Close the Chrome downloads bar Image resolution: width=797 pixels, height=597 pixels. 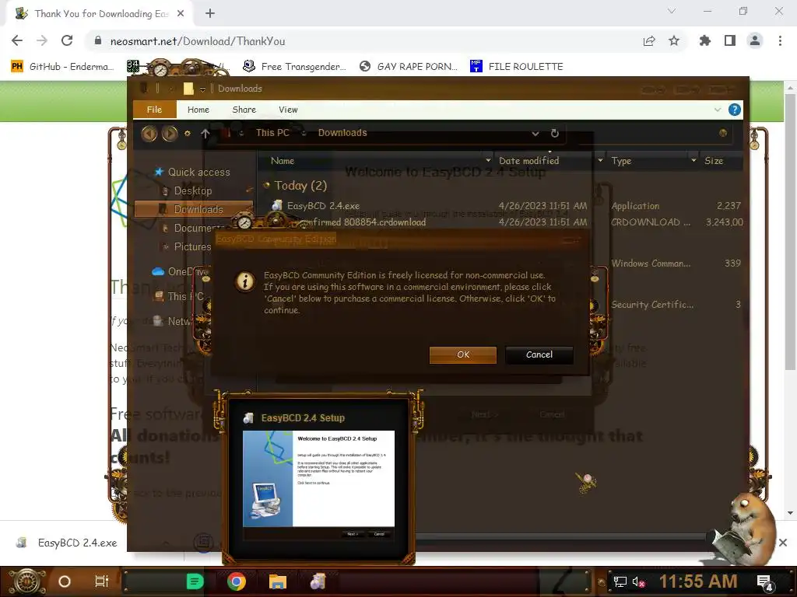pyautogui.click(x=783, y=543)
